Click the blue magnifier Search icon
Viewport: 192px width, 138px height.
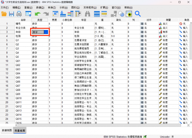pos(138,14)
